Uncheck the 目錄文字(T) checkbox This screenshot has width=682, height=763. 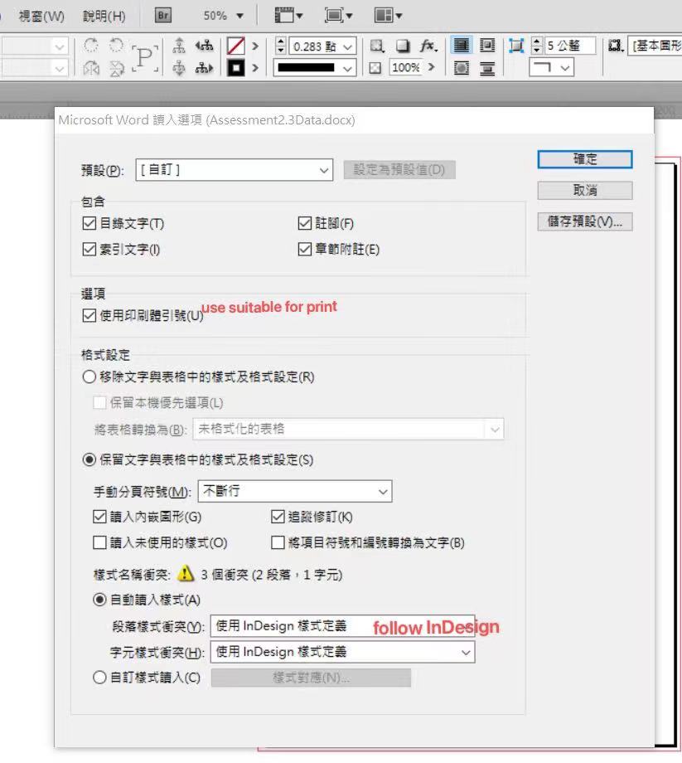pyautogui.click(x=89, y=223)
